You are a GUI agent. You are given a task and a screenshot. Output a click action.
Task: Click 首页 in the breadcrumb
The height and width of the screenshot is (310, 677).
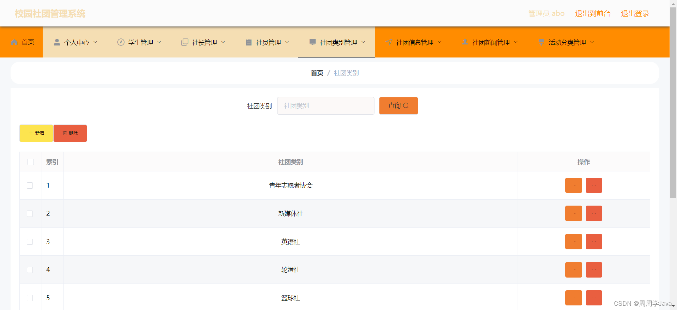317,73
